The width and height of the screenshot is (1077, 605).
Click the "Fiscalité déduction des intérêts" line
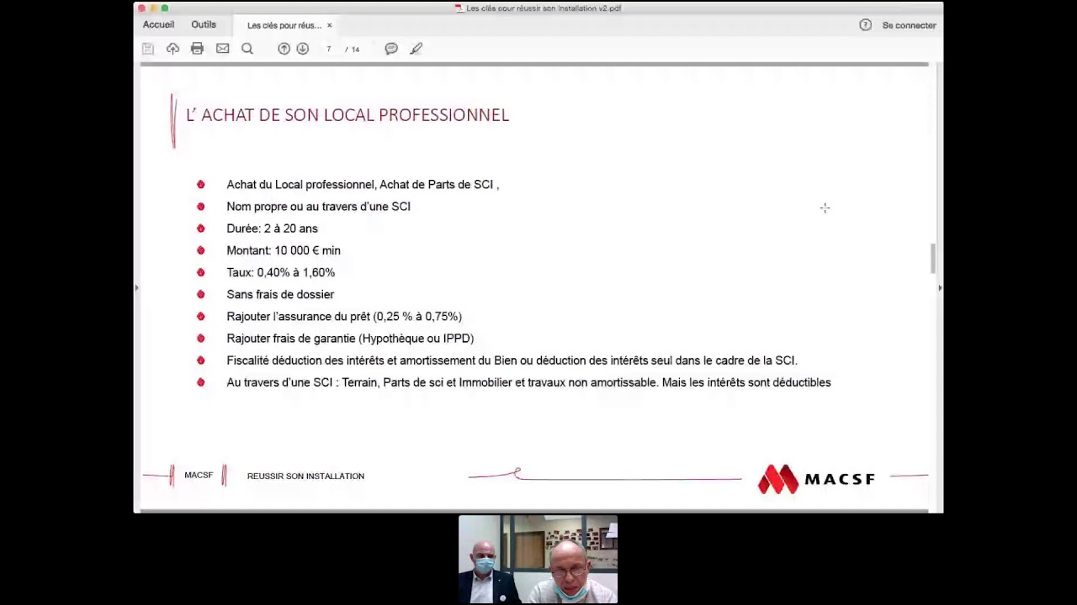click(512, 360)
